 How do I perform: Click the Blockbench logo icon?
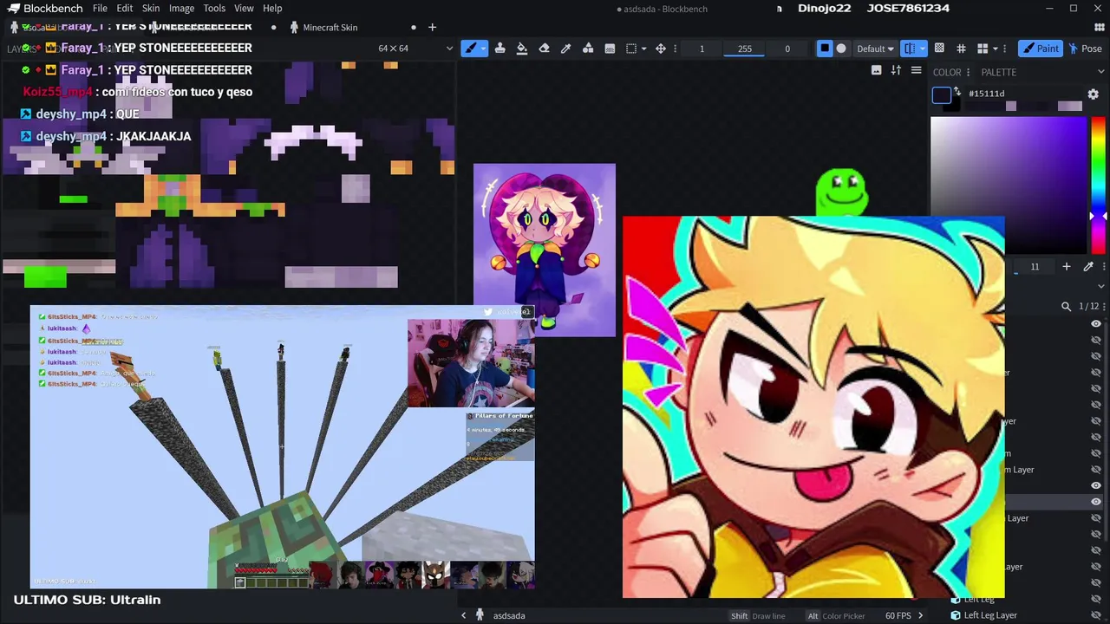[13, 9]
